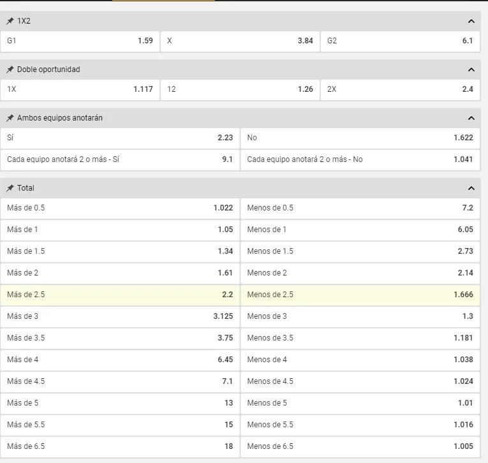The height and width of the screenshot is (463, 488).
Task: Pin the Total market
Action: pos(10,188)
